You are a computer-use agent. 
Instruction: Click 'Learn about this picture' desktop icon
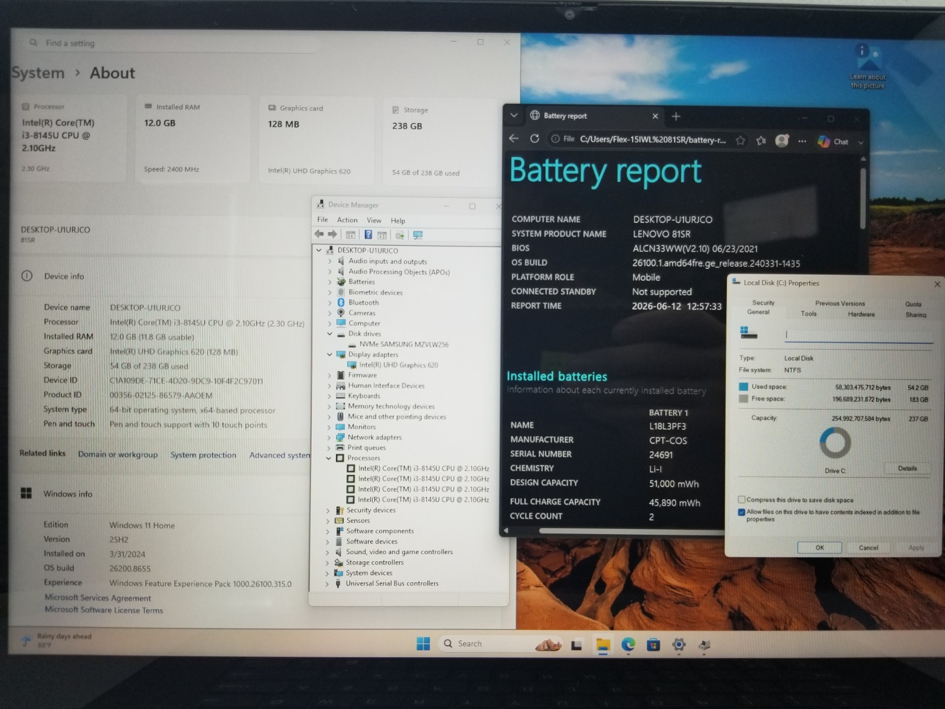pos(868,66)
